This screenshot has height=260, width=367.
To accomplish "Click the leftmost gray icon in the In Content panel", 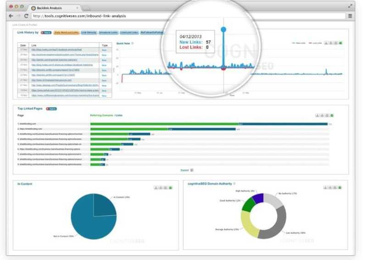I will (x=156, y=188).
